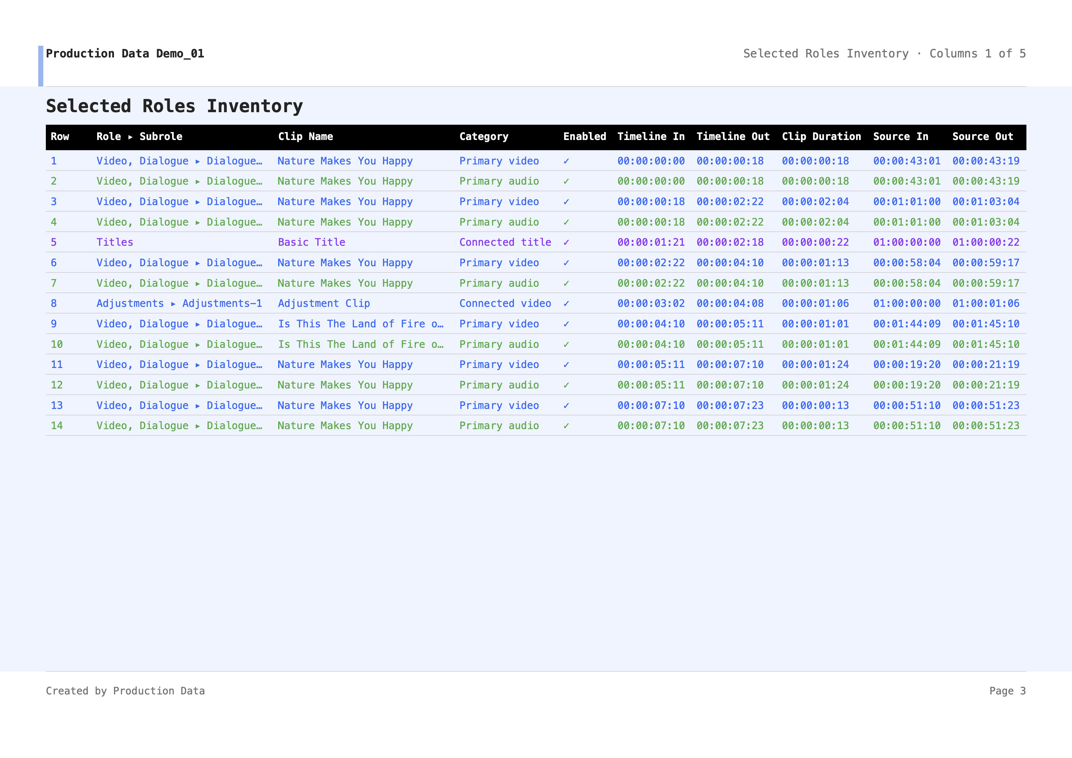Select the Production Data Demo_01 title
Viewport: 1072px width, 758px height.
tap(125, 54)
